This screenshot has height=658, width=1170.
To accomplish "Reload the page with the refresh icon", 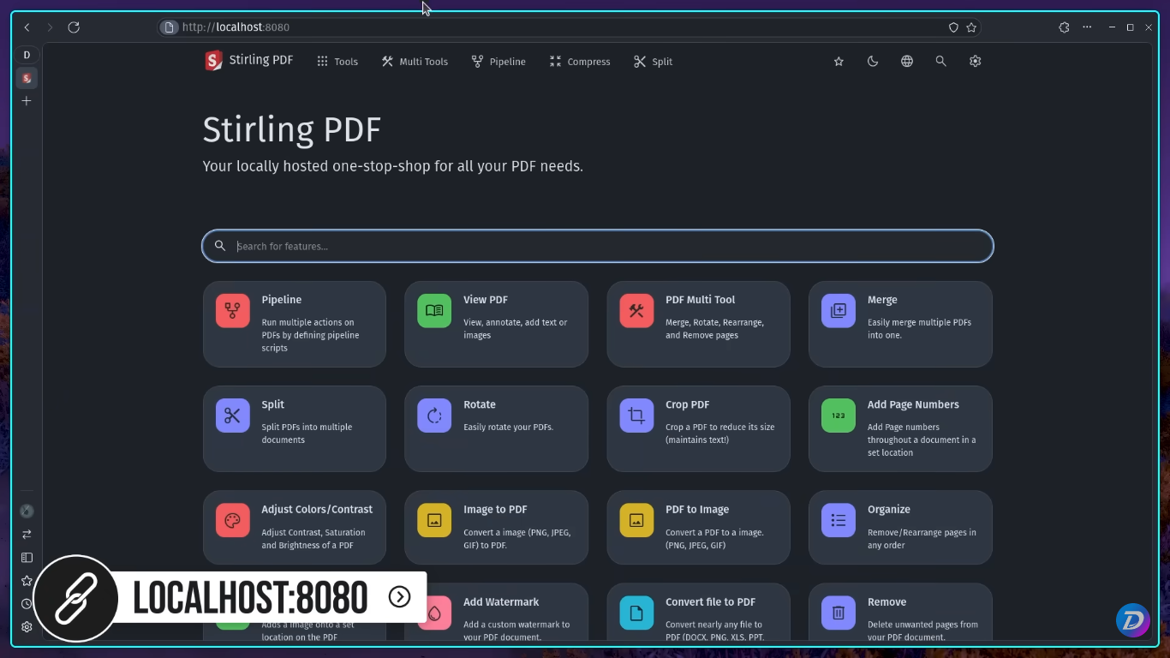I will [74, 27].
